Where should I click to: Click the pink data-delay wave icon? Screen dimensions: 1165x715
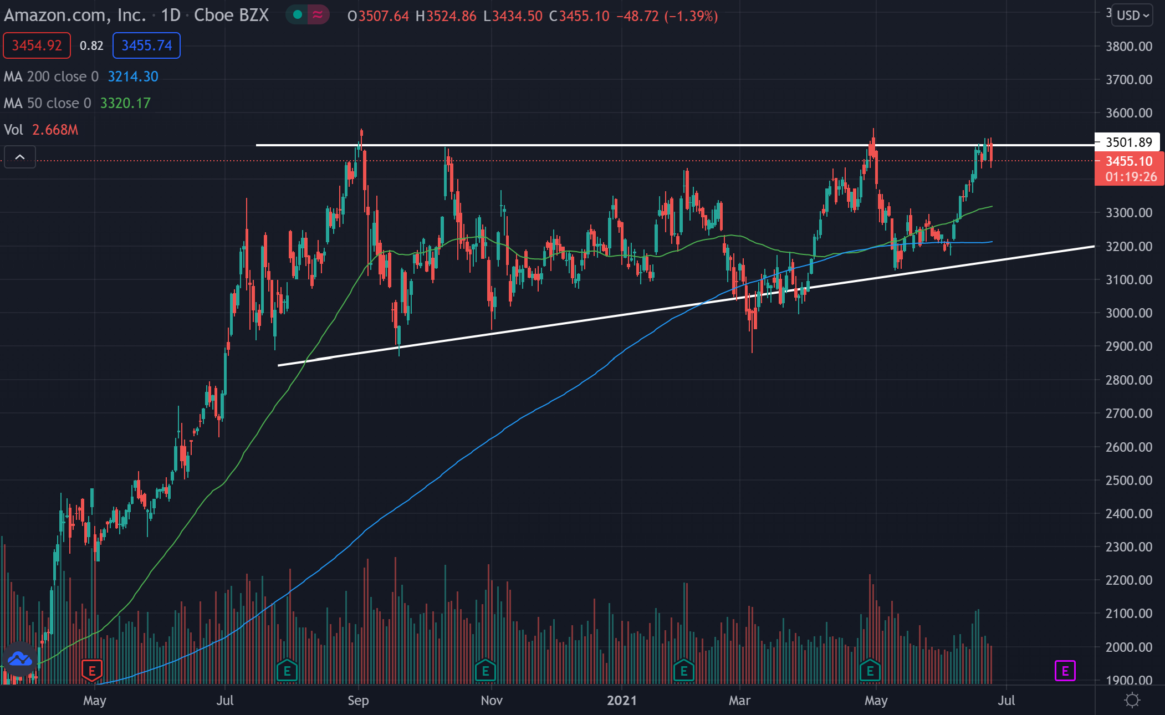click(318, 15)
